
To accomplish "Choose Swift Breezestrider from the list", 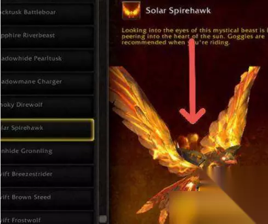I will coord(47,174).
